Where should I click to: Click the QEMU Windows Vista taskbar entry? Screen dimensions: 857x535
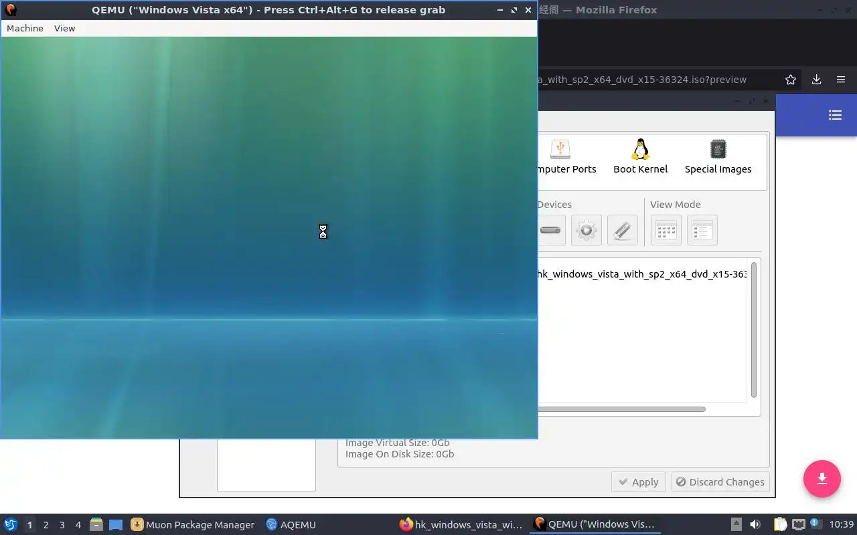click(x=595, y=524)
